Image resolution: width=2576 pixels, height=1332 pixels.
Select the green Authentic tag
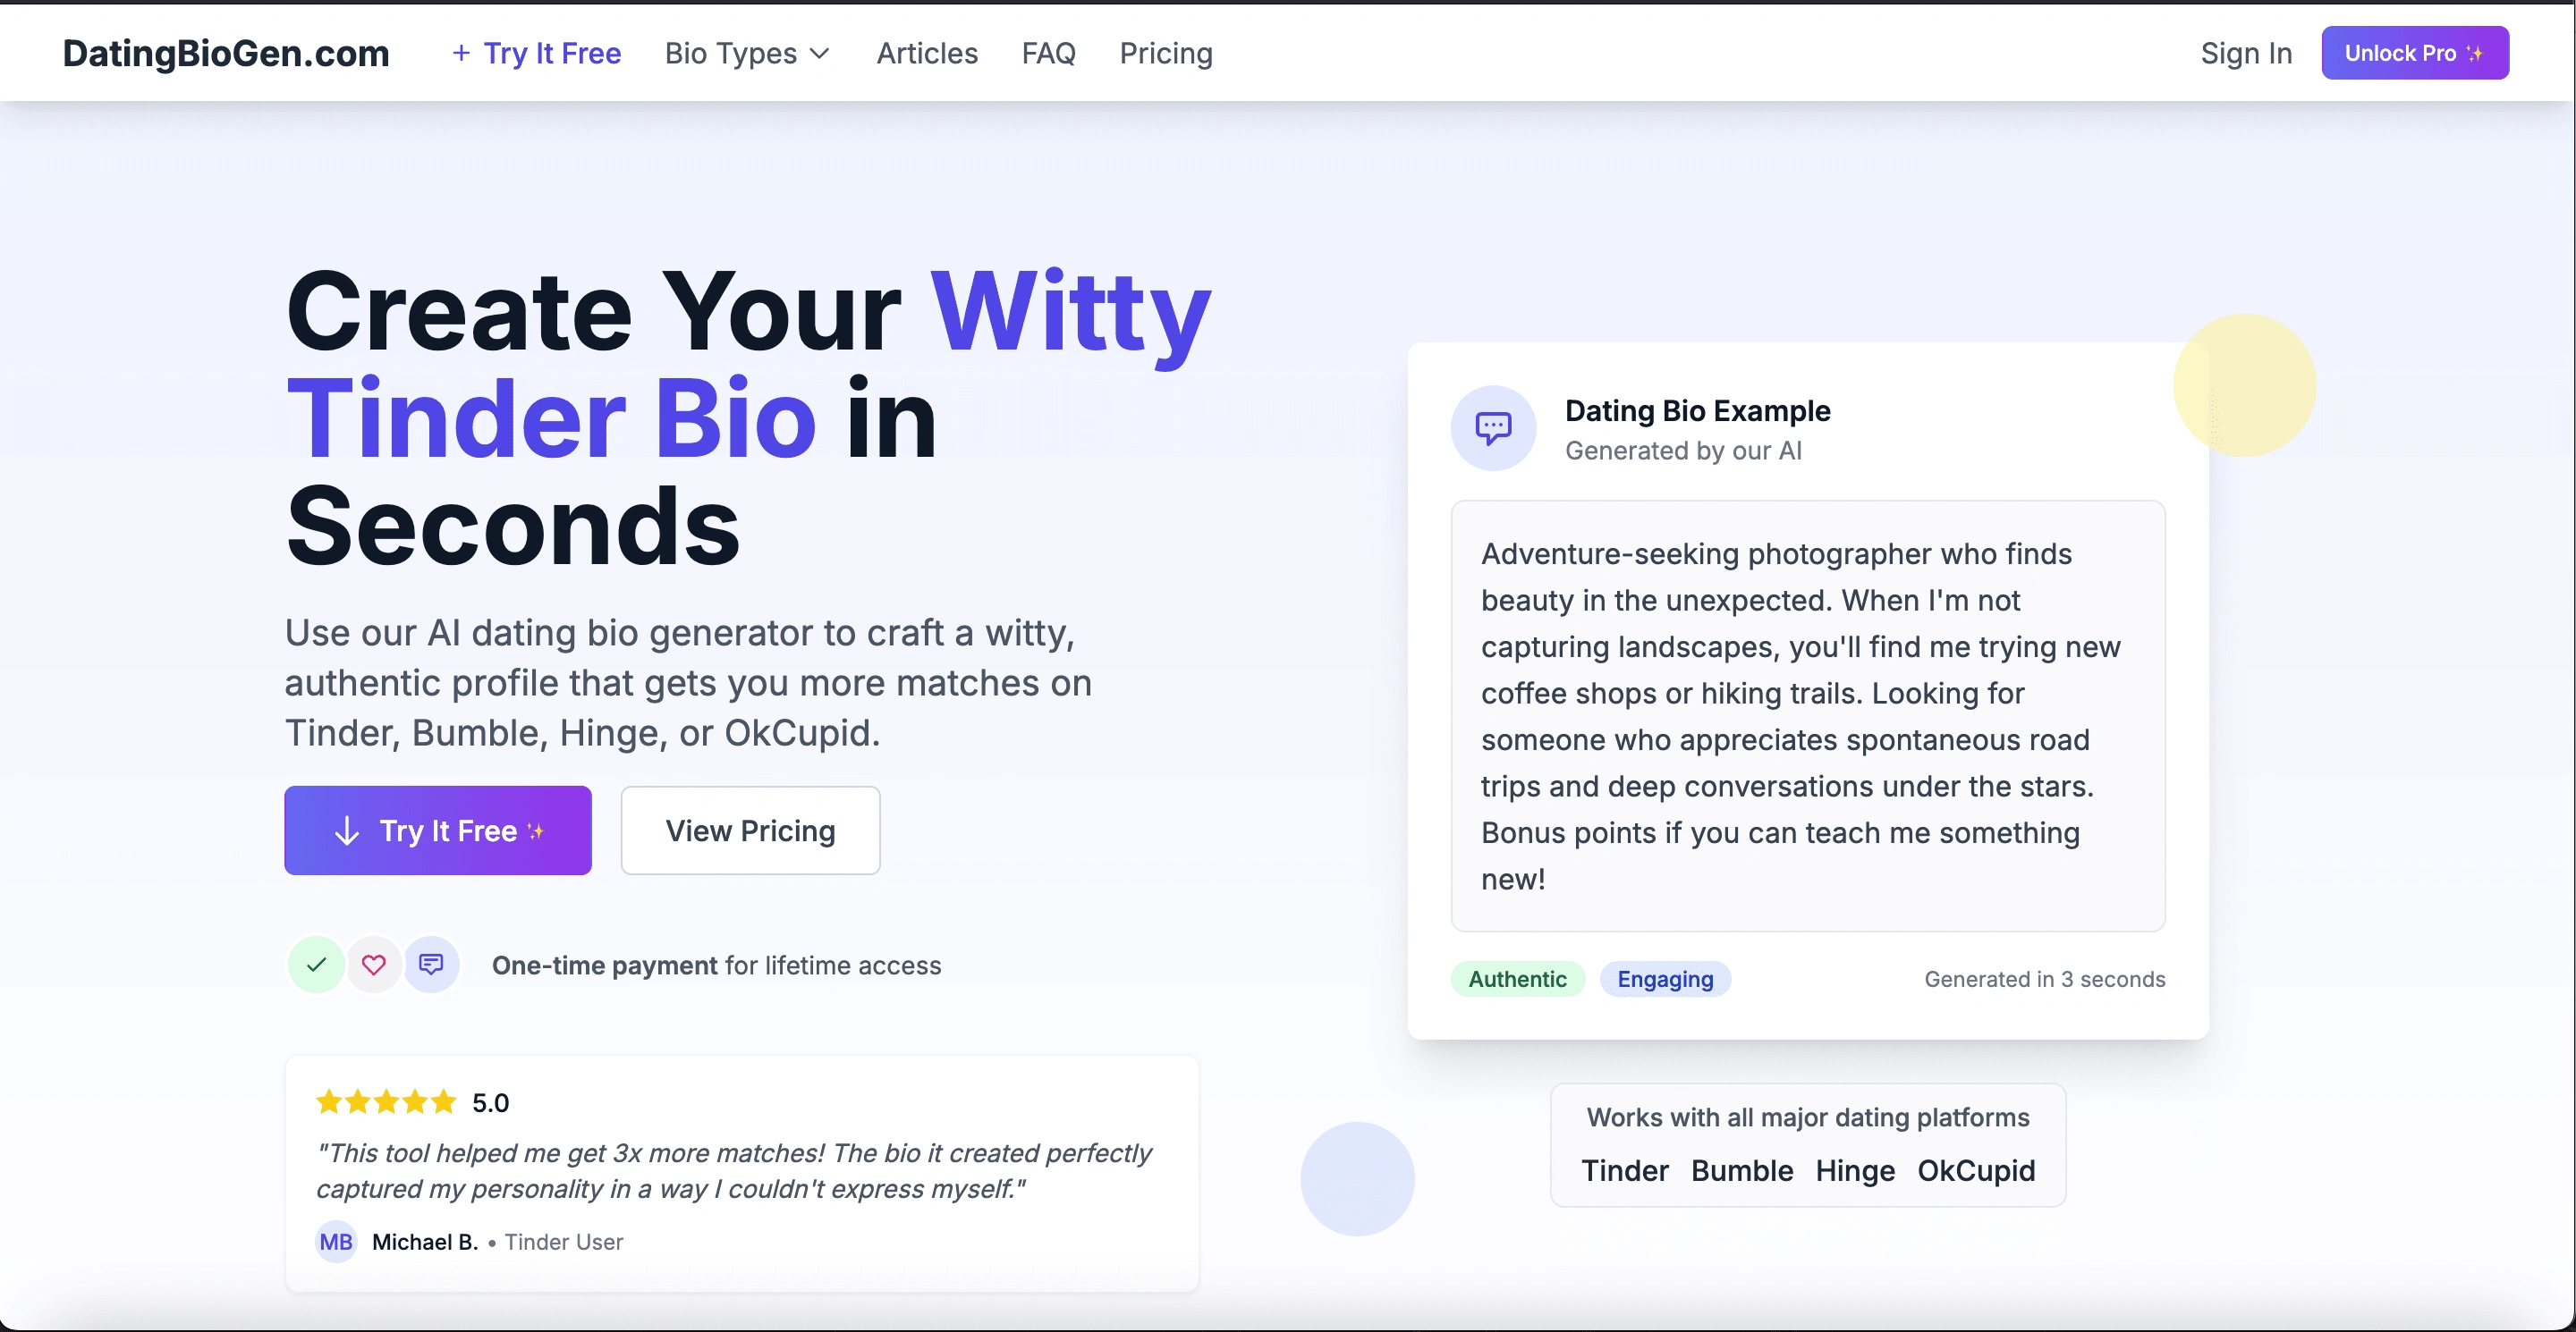pos(1517,979)
